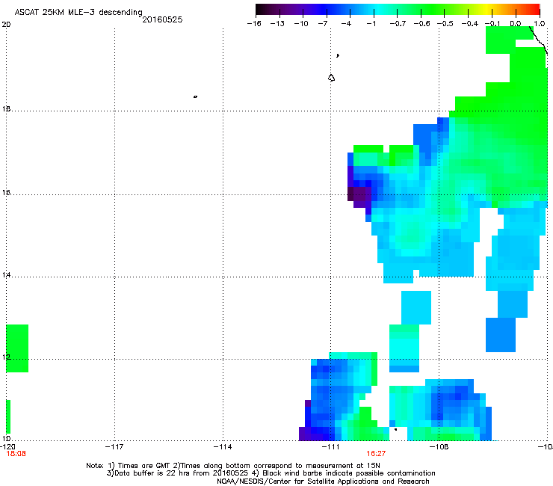Click the yellow section of the color bar
553x486 pixels.
(x=487, y=10)
